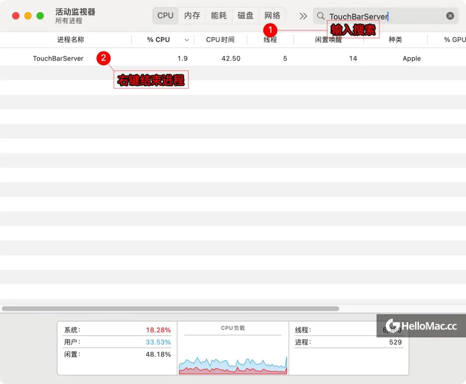Click the Apple kind cell

coord(411,58)
